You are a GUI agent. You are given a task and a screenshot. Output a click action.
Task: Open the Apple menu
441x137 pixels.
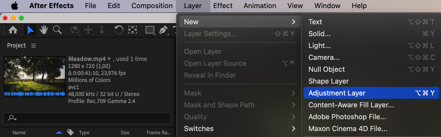15,6
